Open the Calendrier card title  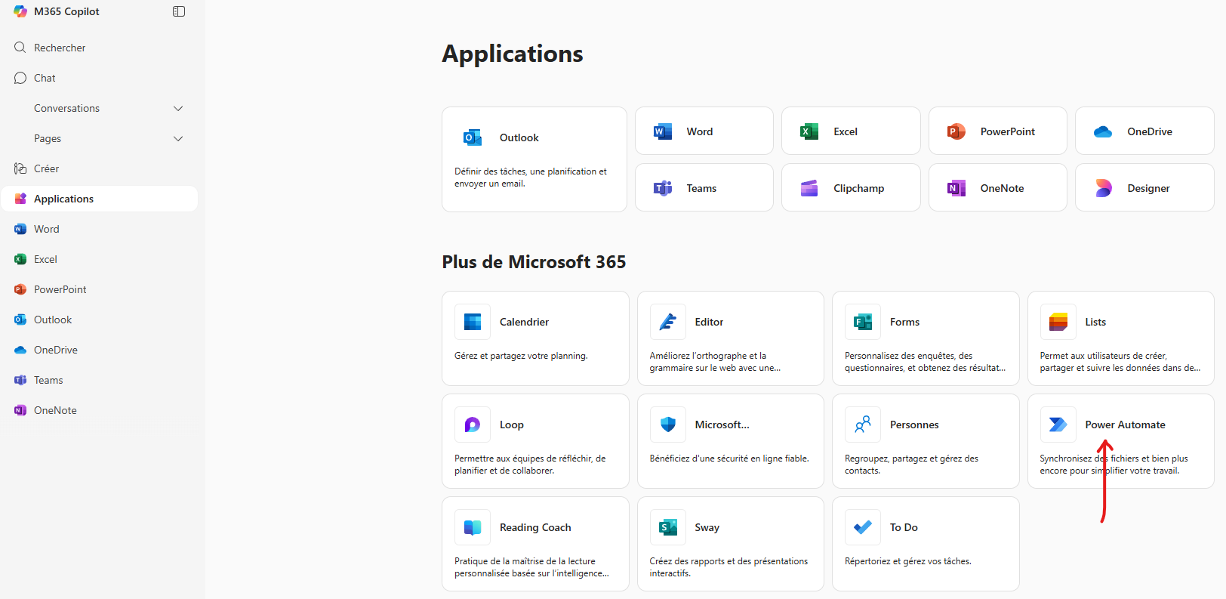[524, 322]
